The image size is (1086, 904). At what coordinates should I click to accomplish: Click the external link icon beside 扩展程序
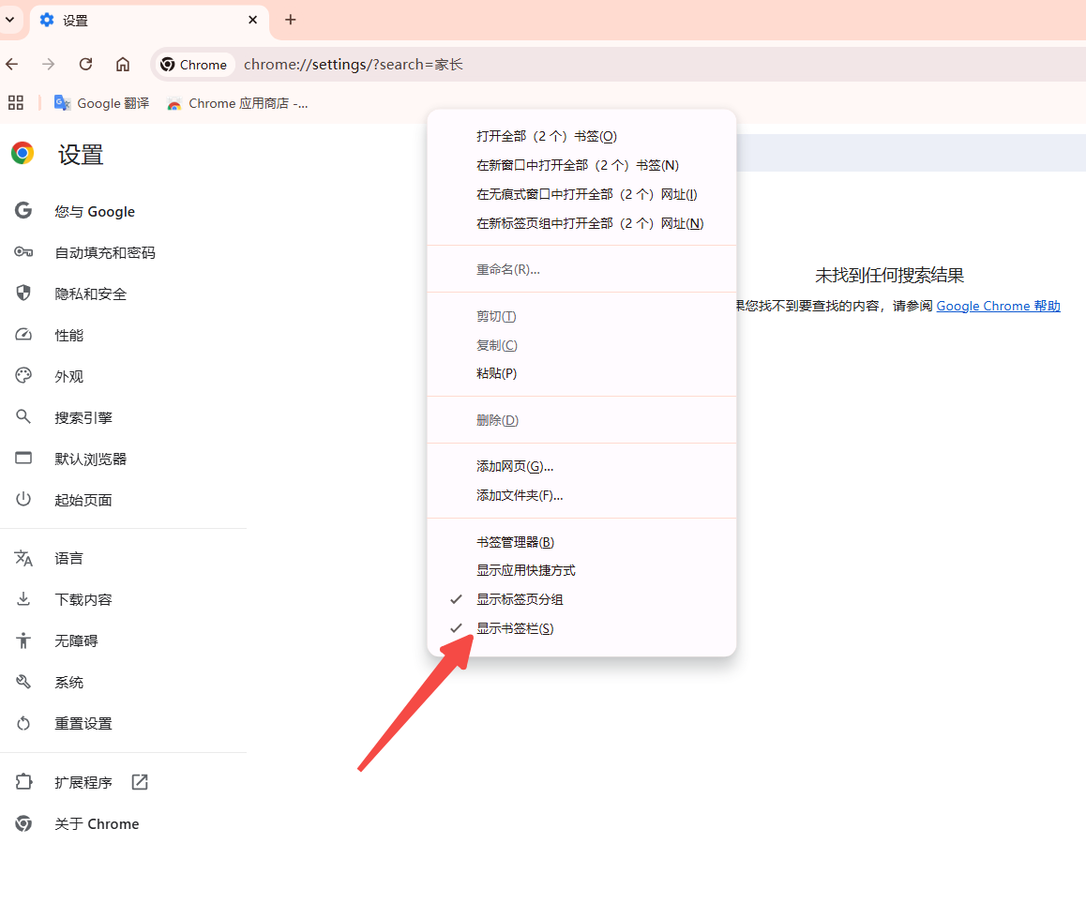click(140, 782)
